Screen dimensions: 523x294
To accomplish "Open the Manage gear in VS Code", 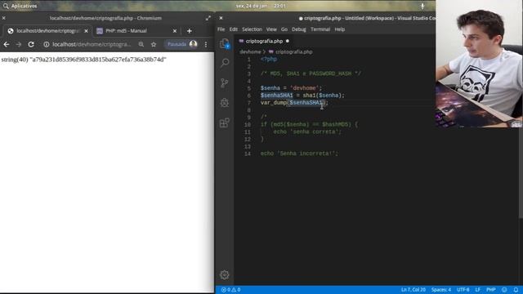I will (x=225, y=274).
